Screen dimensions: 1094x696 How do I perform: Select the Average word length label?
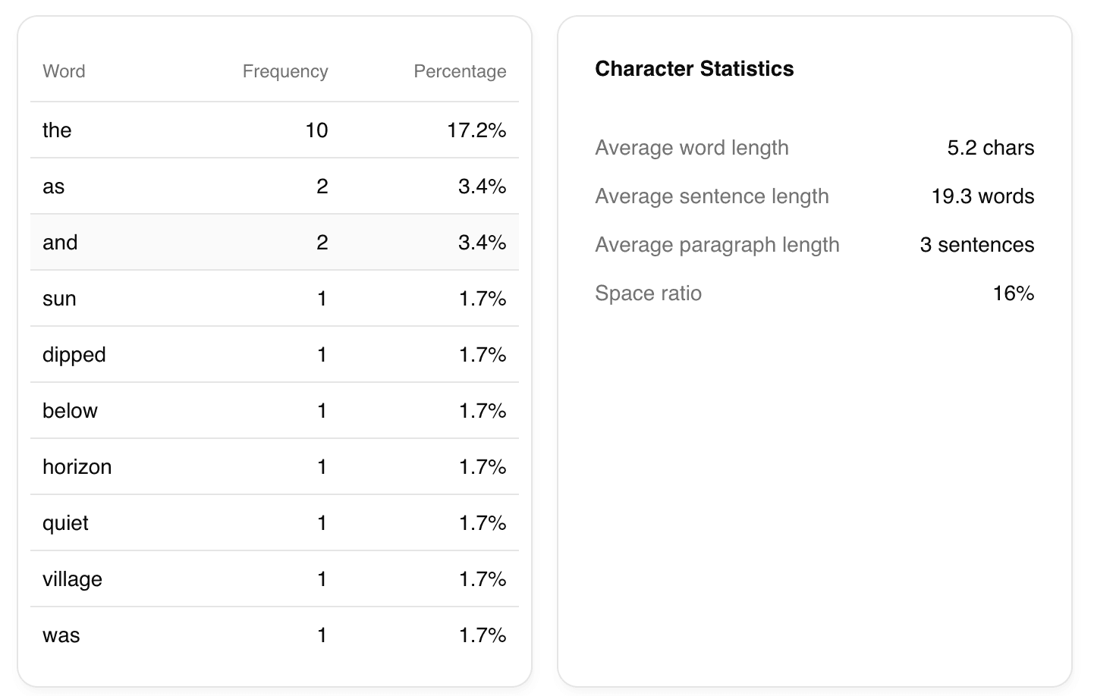tap(692, 148)
